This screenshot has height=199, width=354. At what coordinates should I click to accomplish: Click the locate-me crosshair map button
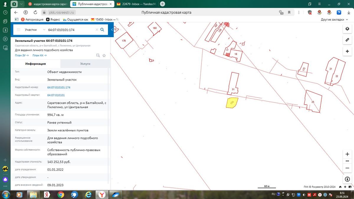[x=347, y=51]
